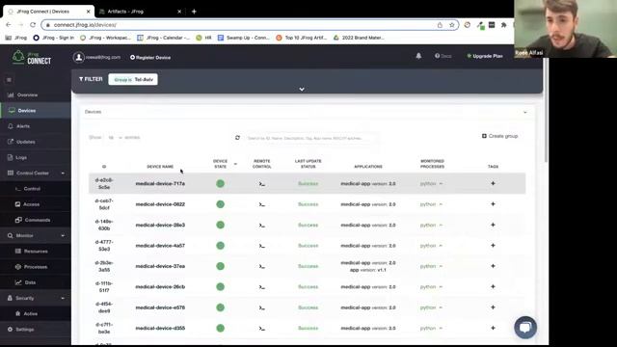Open a new browser tab
617x347 pixels.
[x=194, y=12]
